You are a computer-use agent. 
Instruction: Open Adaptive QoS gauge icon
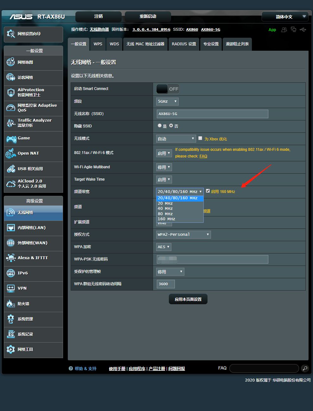coord(11,108)
